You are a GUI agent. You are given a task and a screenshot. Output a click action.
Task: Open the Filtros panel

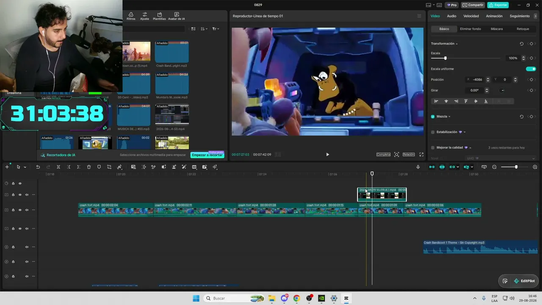click(x=131, y=16)
